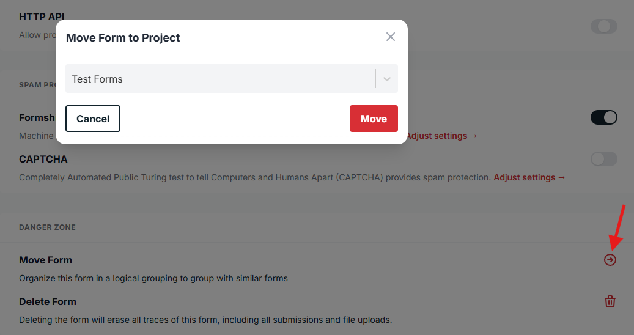Confirm with the red Move button
Image resolution: width=634 pixels, height=335 pixels.
point(374,119)
